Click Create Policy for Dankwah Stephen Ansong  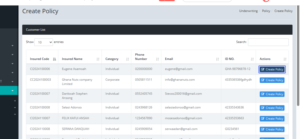pyautogui.click(x=272, y=94)
